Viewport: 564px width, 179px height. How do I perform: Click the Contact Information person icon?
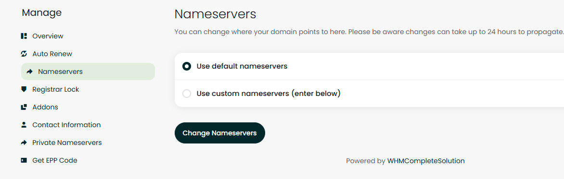click(x=24, y=125)
